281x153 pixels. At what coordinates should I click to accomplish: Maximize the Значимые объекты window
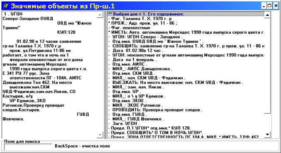(269, 6)
